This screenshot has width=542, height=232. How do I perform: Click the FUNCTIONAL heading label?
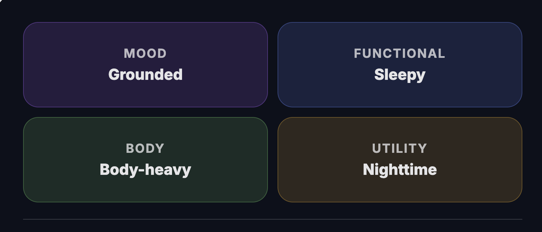pyautogui.click(x=400, y=53)
